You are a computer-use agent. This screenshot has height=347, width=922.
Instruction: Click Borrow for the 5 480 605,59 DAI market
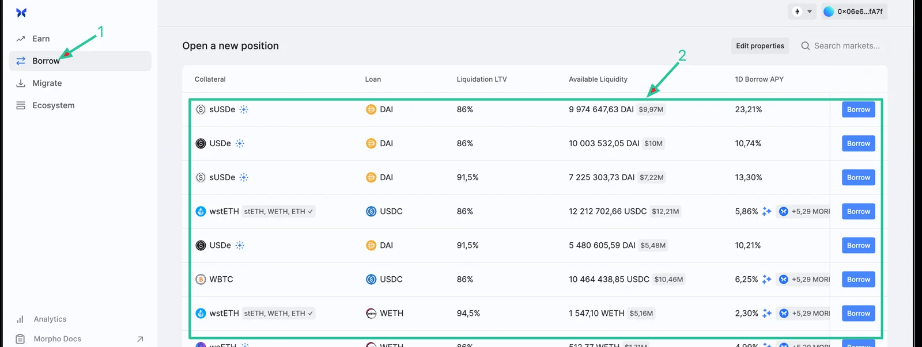click(859, 245)
